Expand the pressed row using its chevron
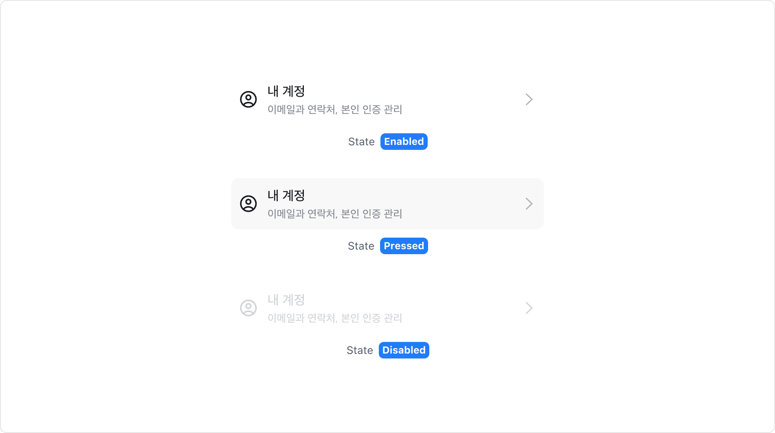775x433 pixels. click(529, 204)
